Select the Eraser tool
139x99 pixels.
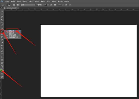tap(2, 40)
